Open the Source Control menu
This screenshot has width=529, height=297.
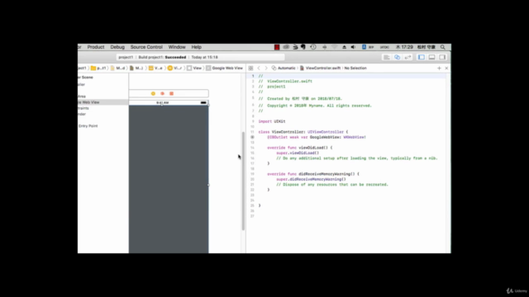pyautogui.click(x=146, y=47)
